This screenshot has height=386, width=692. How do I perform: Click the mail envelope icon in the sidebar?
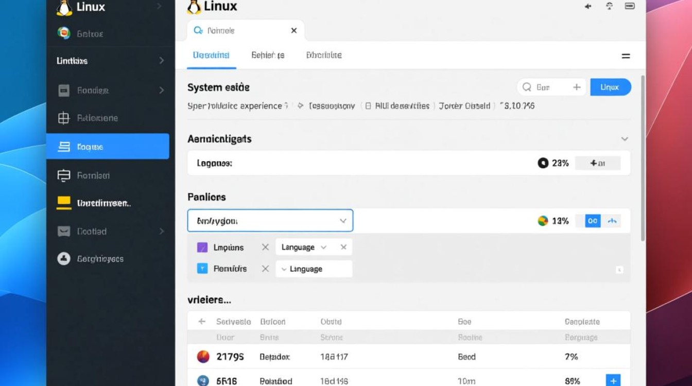coord(64,231)
